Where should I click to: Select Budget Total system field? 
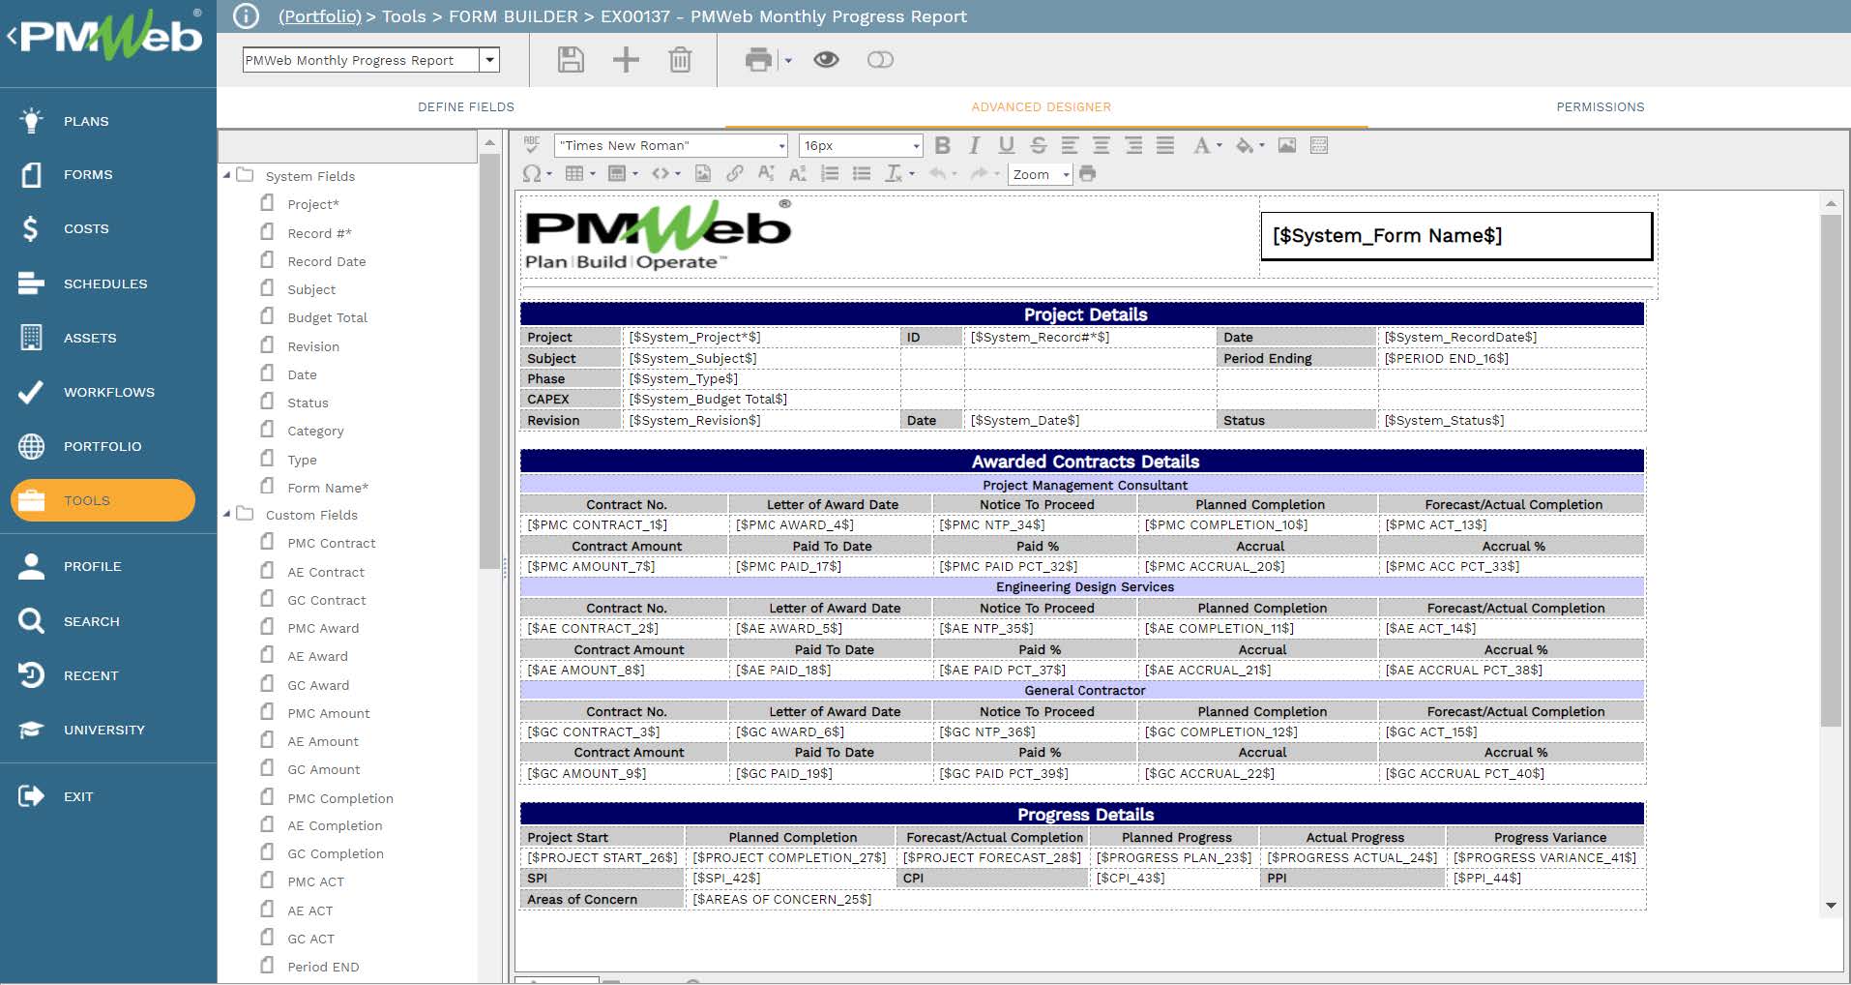tap(327, 317)
